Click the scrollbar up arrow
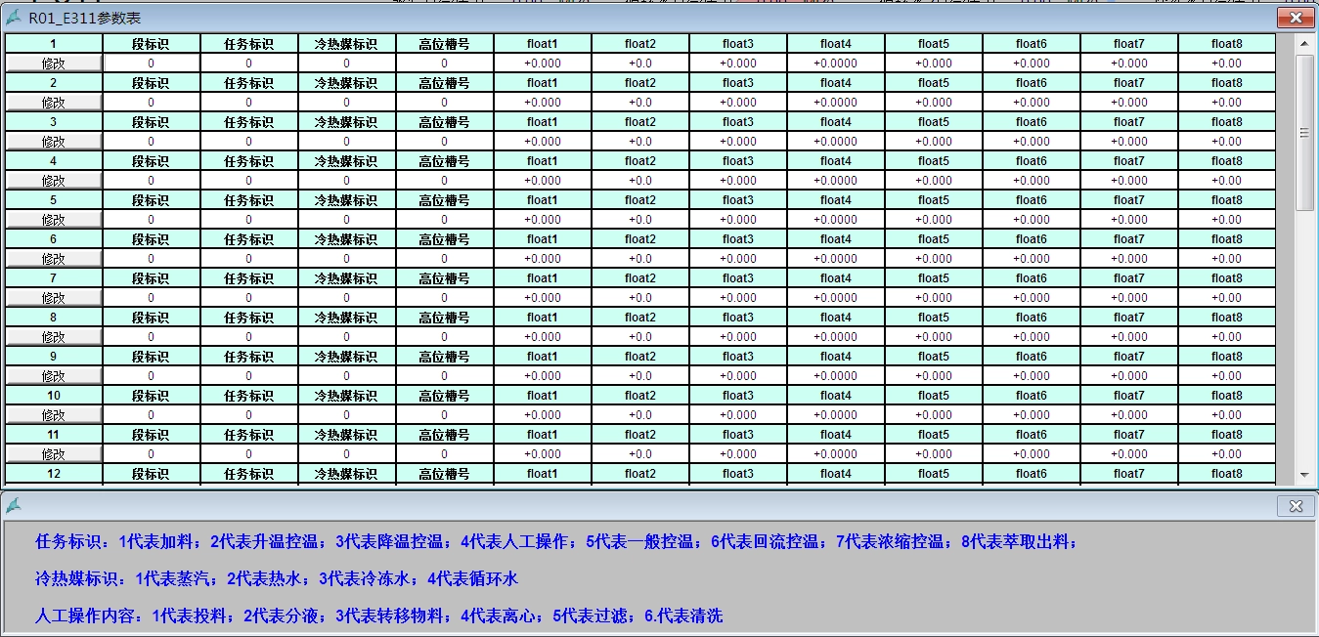 tap(1304, 43)
